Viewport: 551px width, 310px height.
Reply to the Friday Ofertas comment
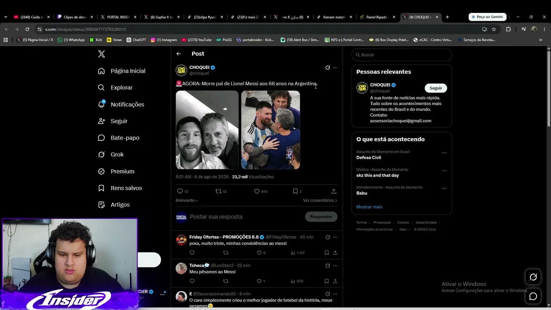pyautogui.click(x=192, y=253)
